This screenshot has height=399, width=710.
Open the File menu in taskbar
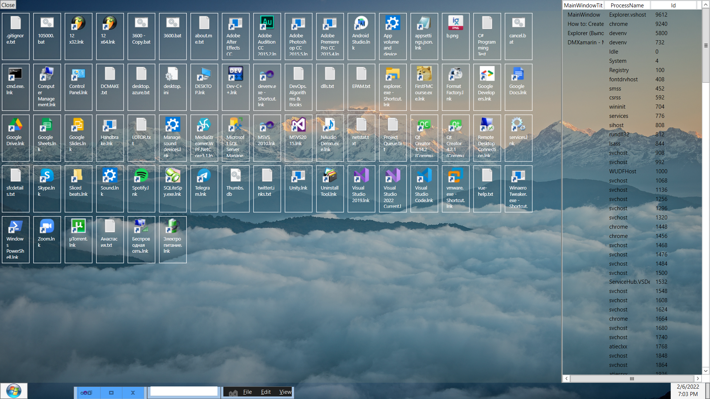(247, 392)
